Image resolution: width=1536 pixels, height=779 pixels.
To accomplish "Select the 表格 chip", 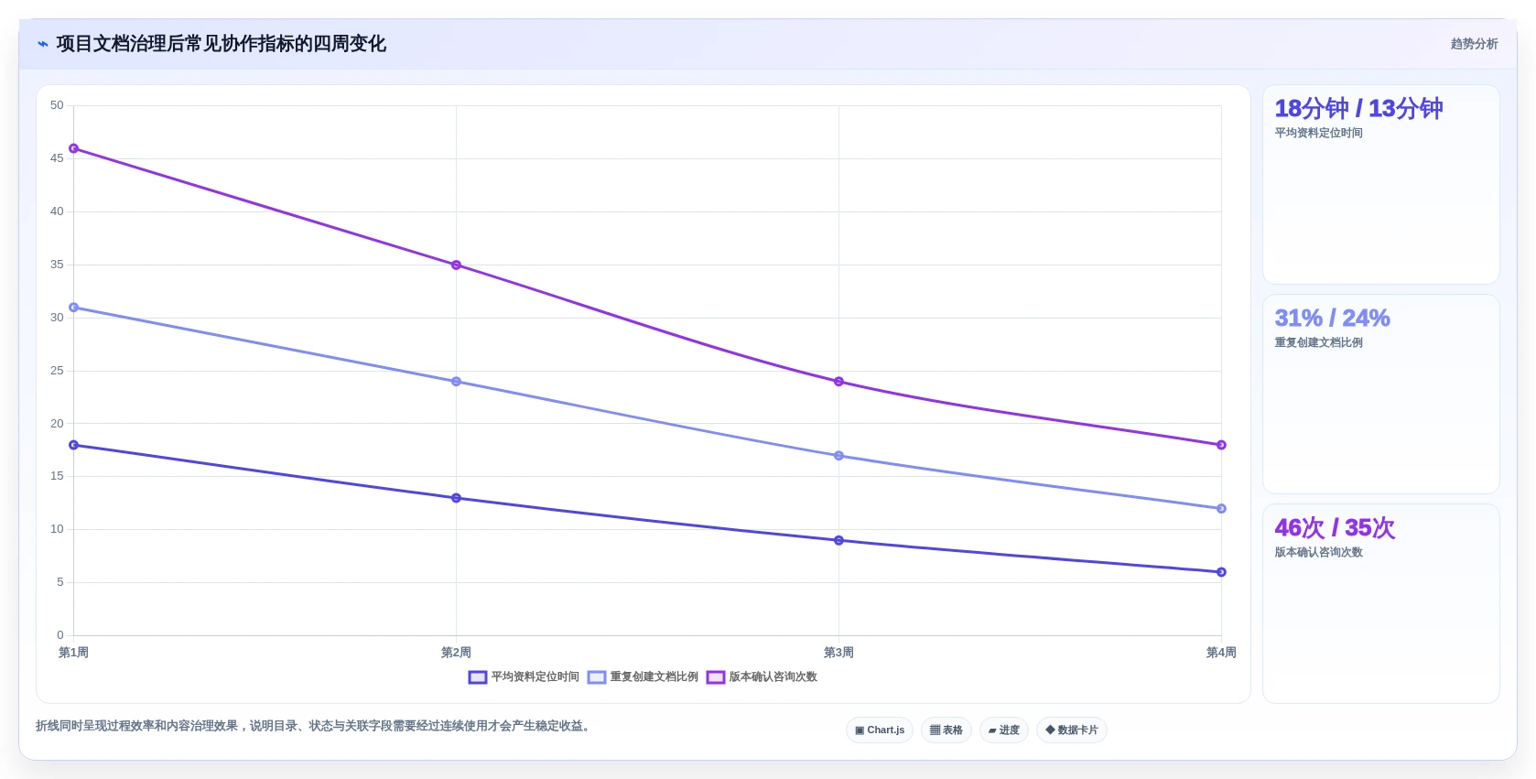I will point(946,730).
